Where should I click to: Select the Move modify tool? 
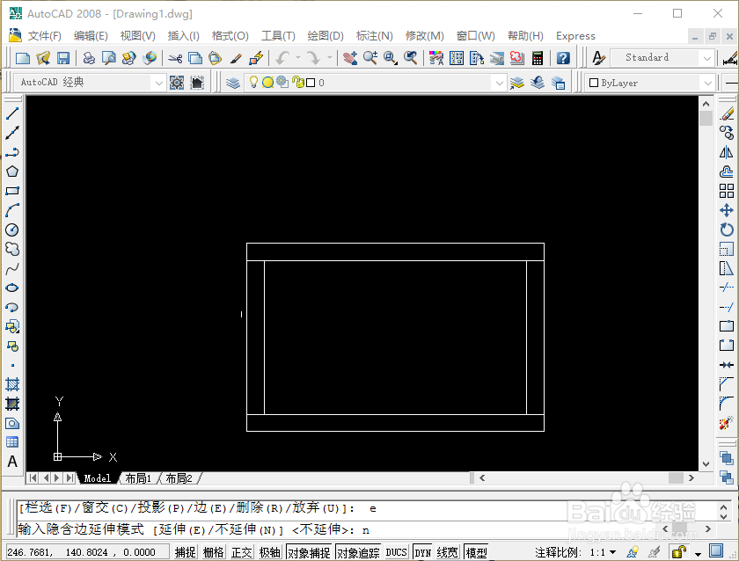[x=727, y=210]
